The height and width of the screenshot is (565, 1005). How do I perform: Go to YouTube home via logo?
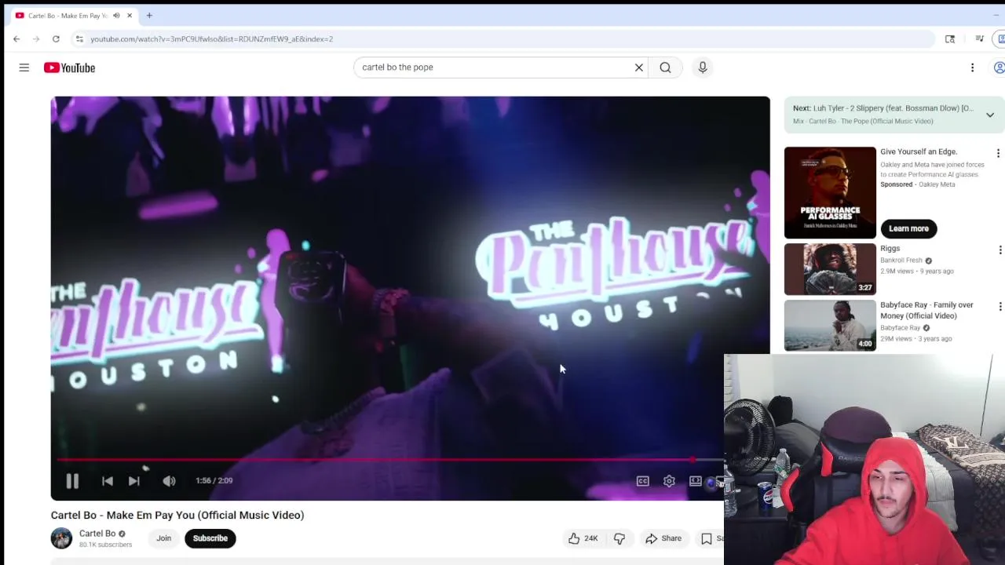pyautogui.click(x=69, y=67)
